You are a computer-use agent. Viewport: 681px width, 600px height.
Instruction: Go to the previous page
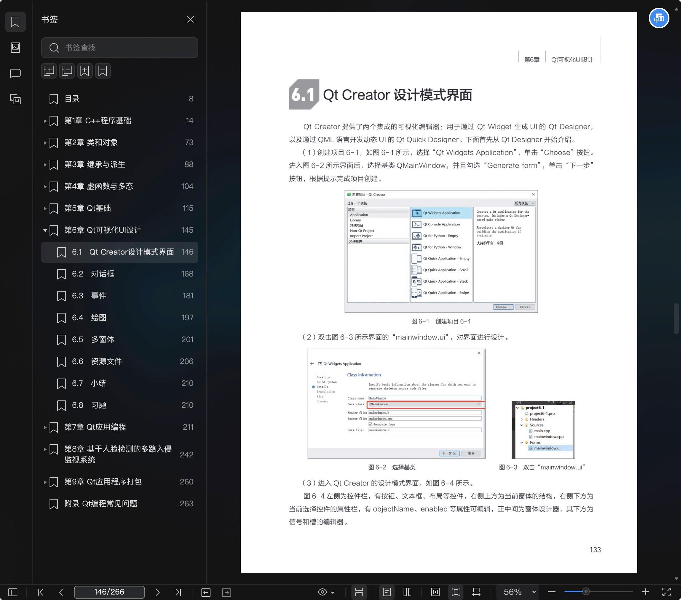[61, 592]
